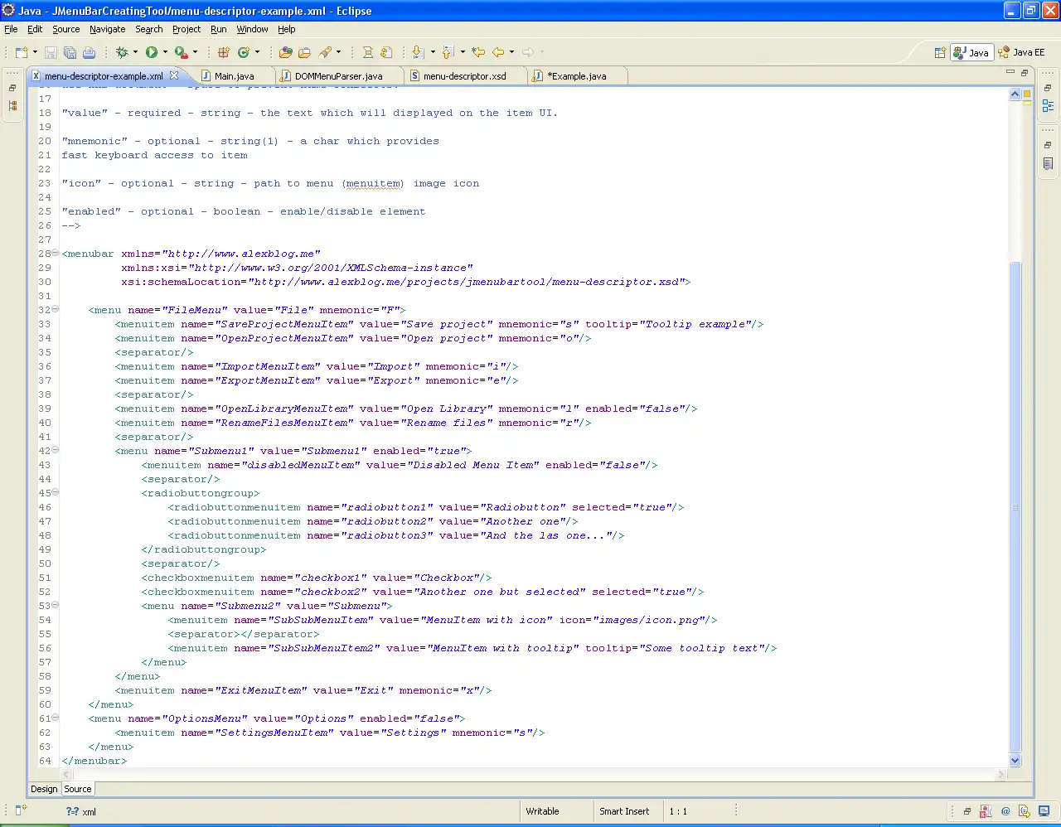
Task: Collapse the FileMenu element at line 32
Action: pos(56,309)
